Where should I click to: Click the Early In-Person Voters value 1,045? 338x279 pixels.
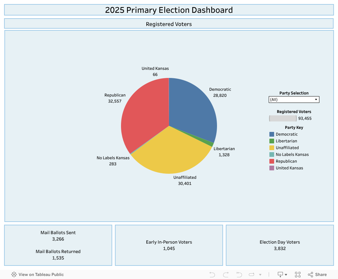[169, 248]
